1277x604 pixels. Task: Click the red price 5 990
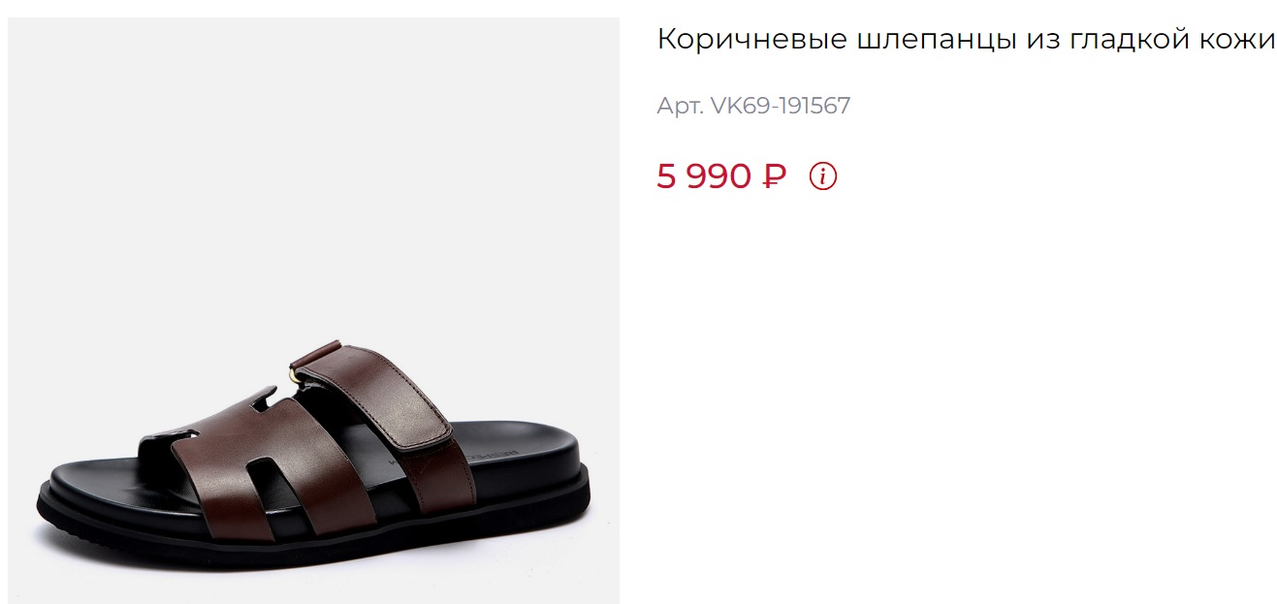point(704,176)
